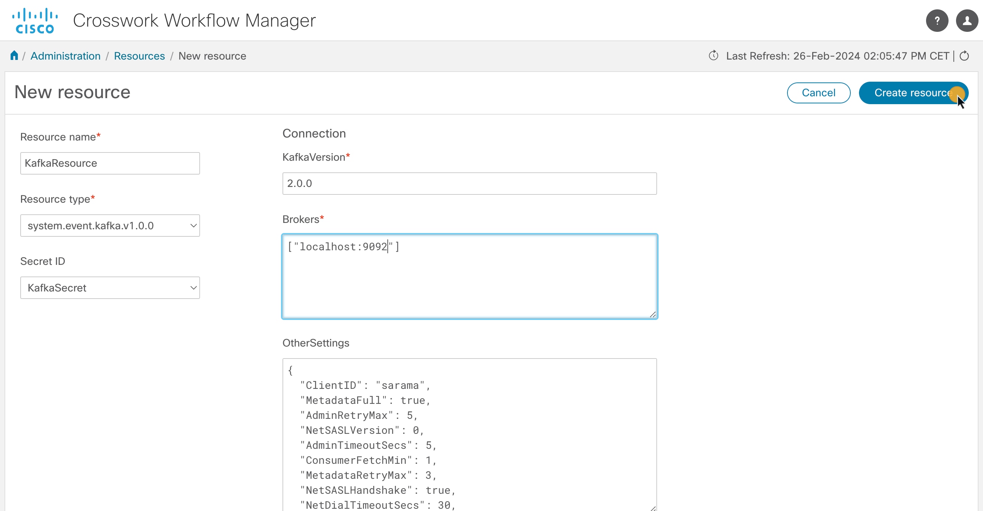The width and height of the screenshot is (983, 511).
Task: Click the home breadcrumb icon
Action: click(x=14, y=55)
